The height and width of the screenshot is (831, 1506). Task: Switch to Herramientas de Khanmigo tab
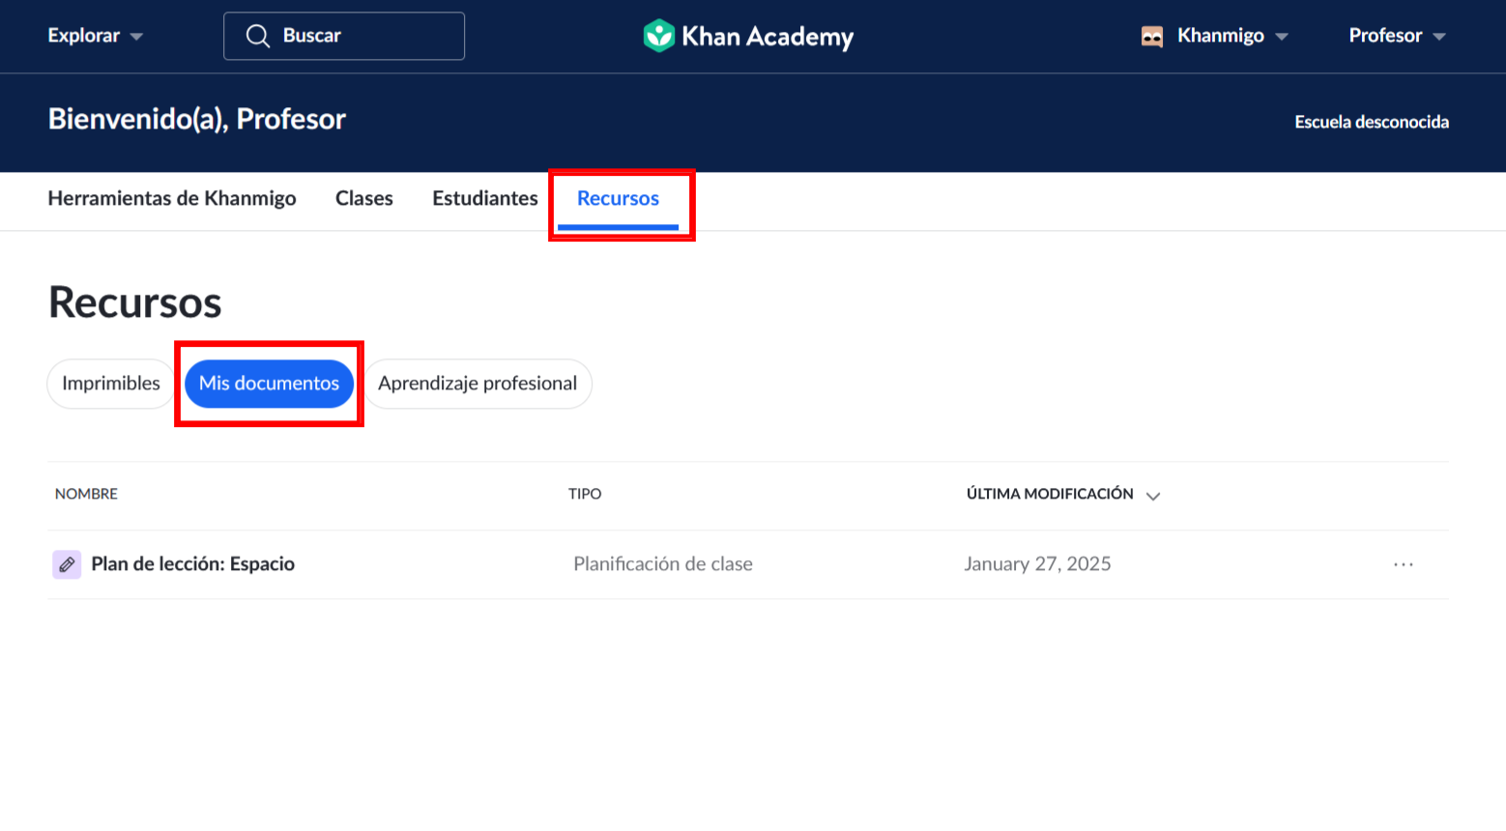(172, 198)
